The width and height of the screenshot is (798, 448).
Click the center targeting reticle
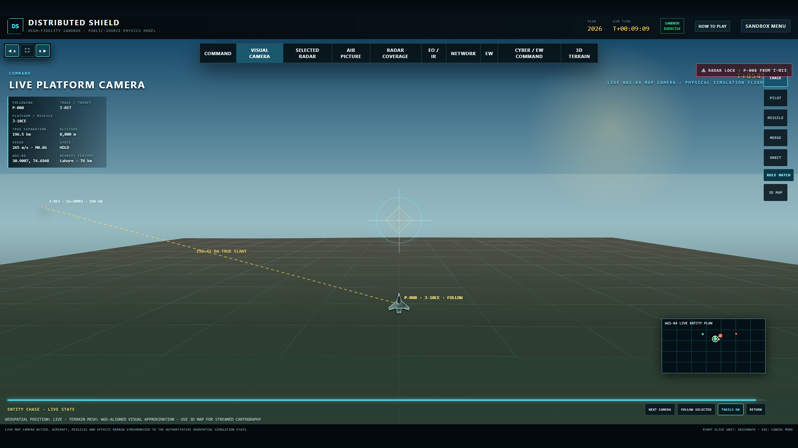pyautogui.click(x=399, y=220)
